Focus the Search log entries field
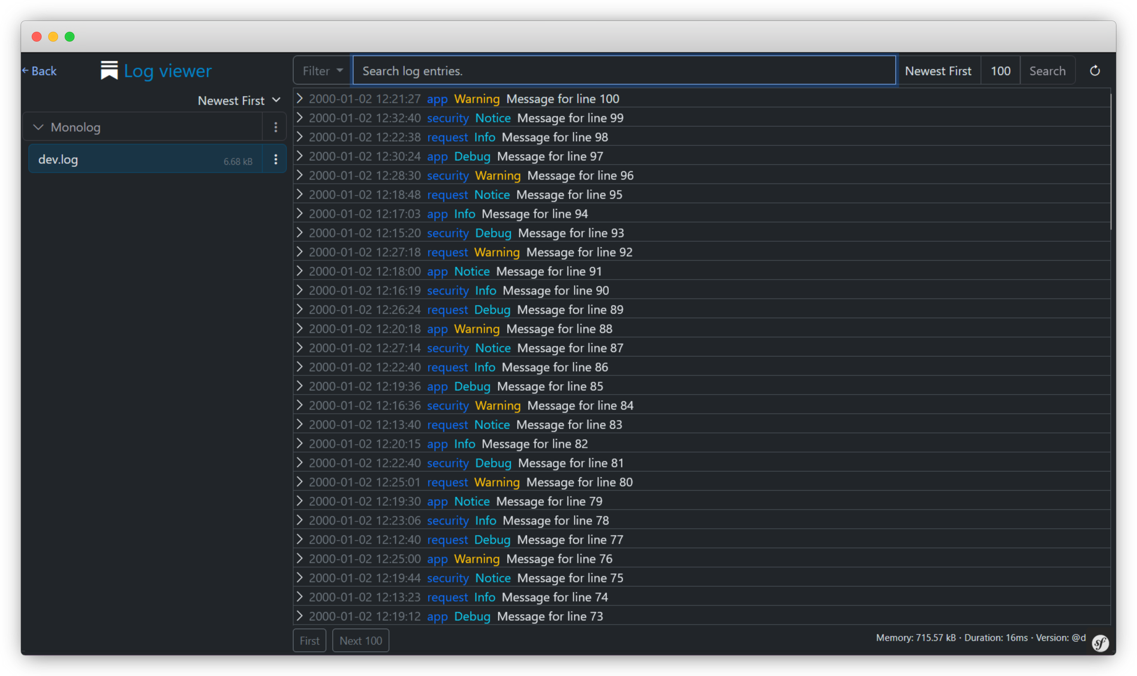Image resolution: width=1137 pixels, height=676 pixels. click(624, 70)
